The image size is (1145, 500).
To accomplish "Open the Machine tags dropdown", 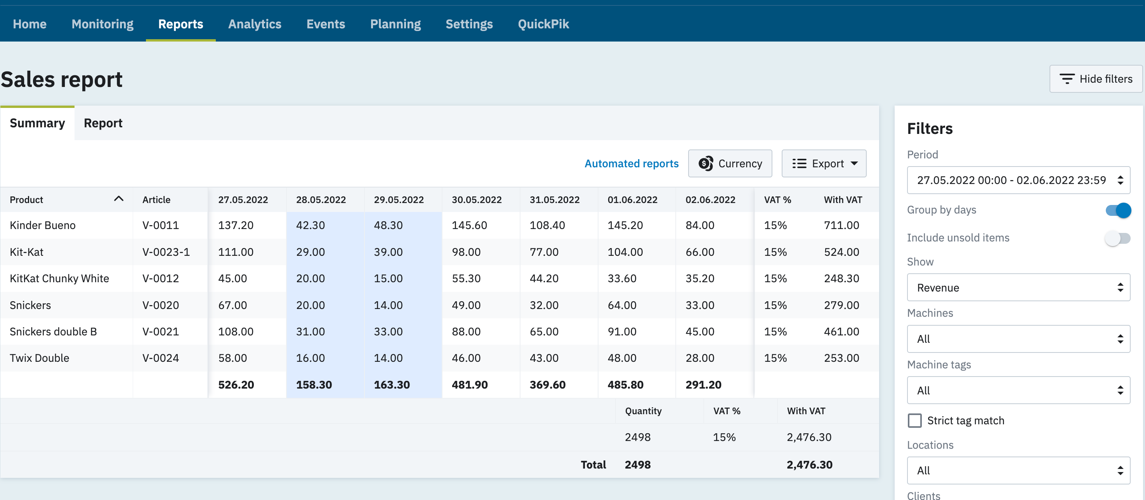I will click(x=1018, y=390).
